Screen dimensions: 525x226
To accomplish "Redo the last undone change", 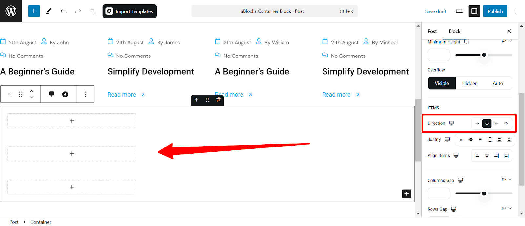I will click(78, 11).
